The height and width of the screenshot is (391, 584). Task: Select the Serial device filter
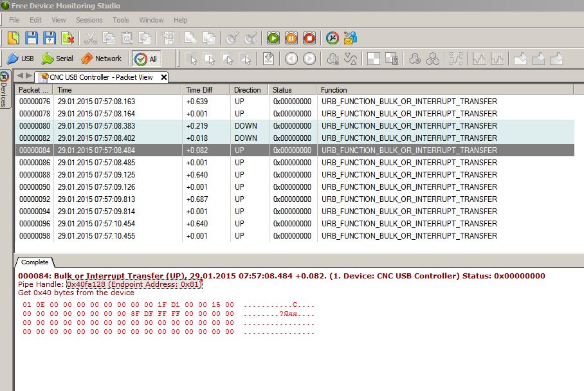click(x=57, y=59)
